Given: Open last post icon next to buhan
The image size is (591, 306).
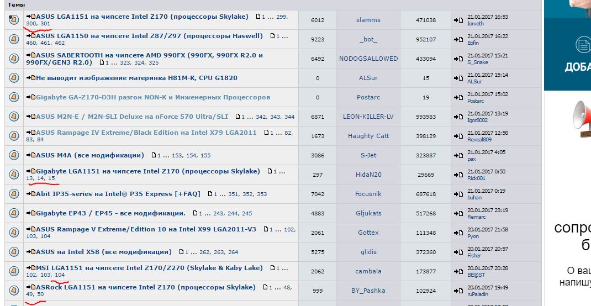Looking at the screenshot, I should [x=458, y=194].
